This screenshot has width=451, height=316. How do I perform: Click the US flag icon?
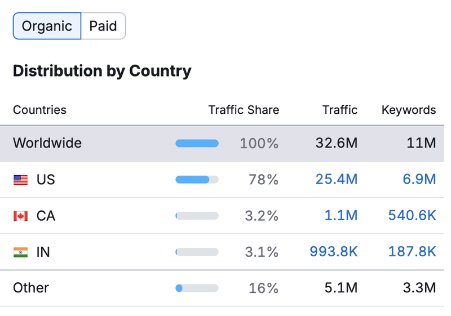click(20, 180)
